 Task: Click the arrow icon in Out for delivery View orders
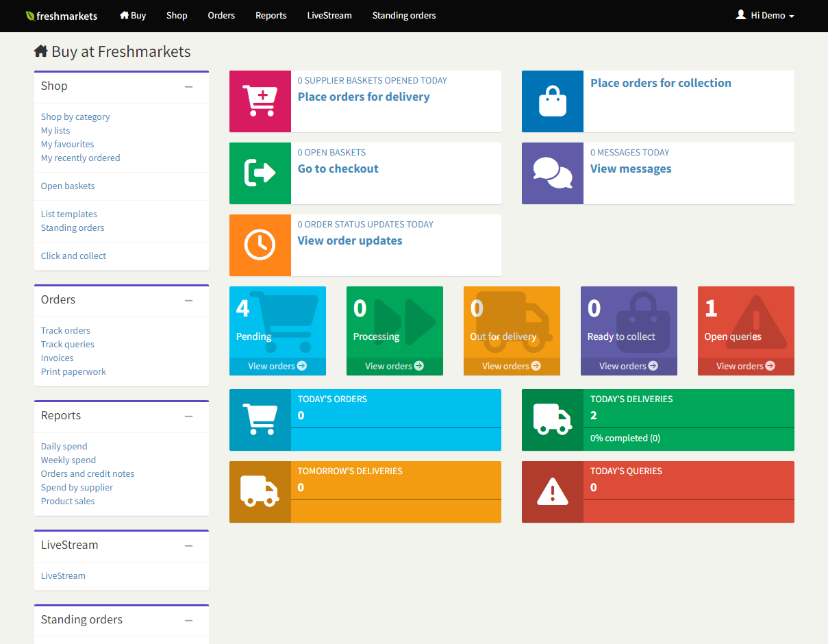point(536,366)
